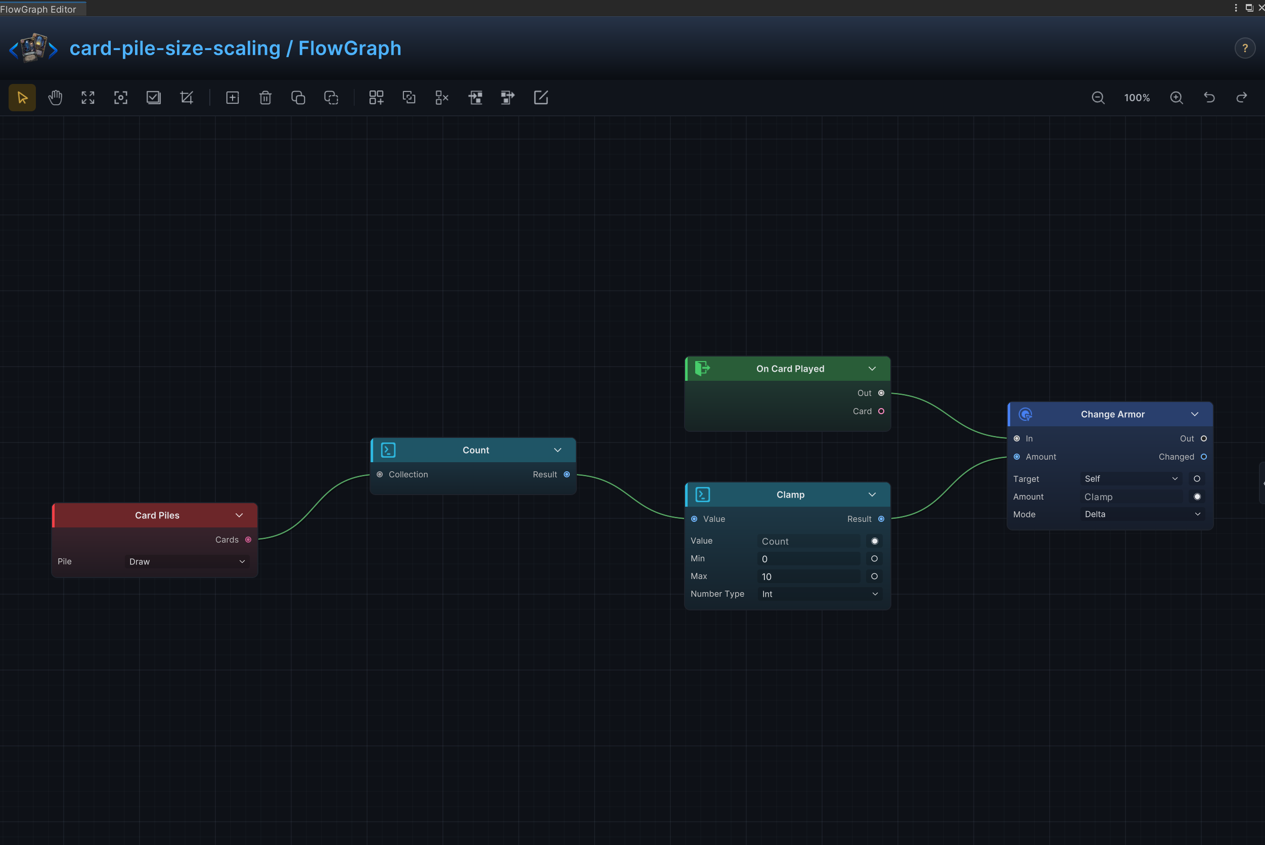This screenshot has width=1265, height=845.
Task: Open help via the question mark button
Action: pos(1245,49)
